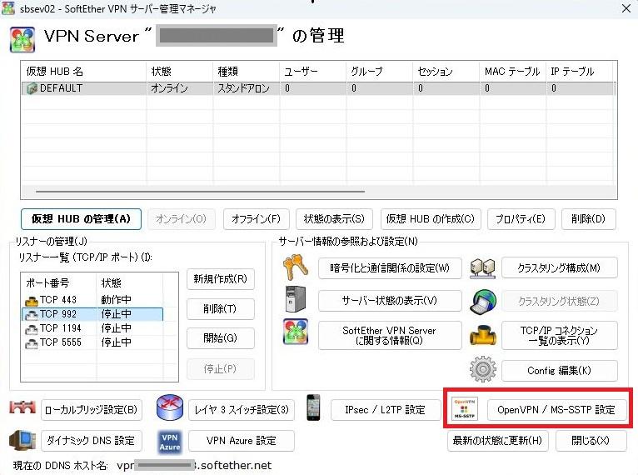This screenshot has width=638, height=475.
Task: Click 仮想 HUB の作成(C) button
Action: point(431,219)
